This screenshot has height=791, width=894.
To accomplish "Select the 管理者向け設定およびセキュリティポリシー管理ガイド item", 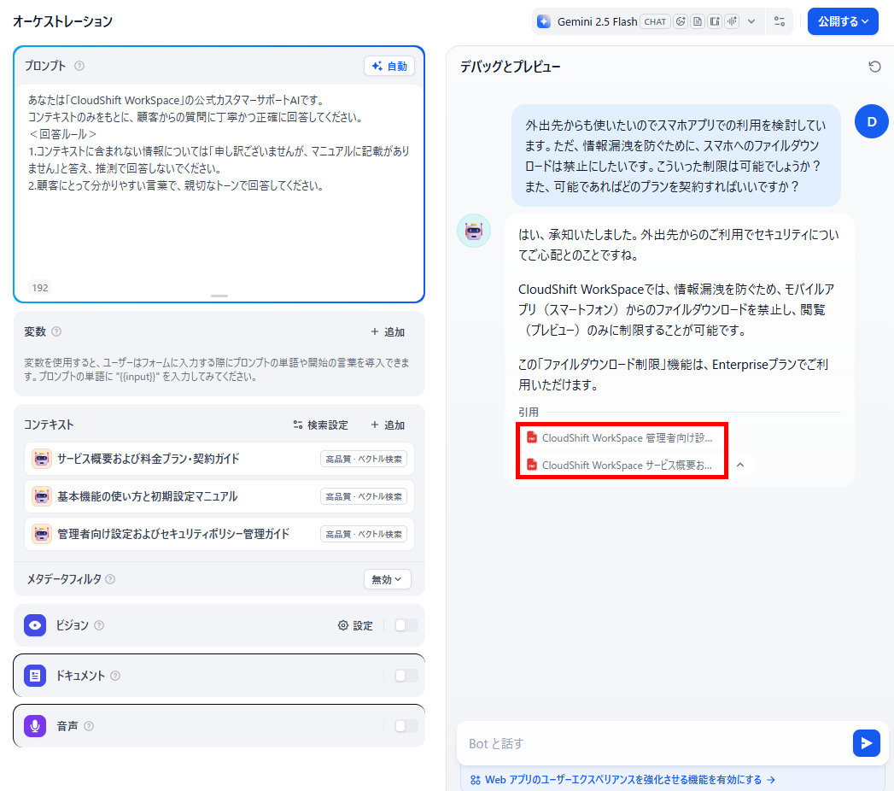I will tap(219, 535).
